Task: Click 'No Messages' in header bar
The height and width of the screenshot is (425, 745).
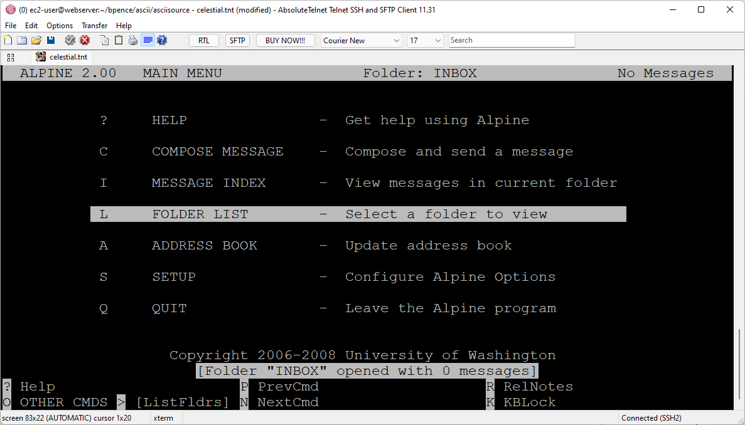Action: [665, 73]
